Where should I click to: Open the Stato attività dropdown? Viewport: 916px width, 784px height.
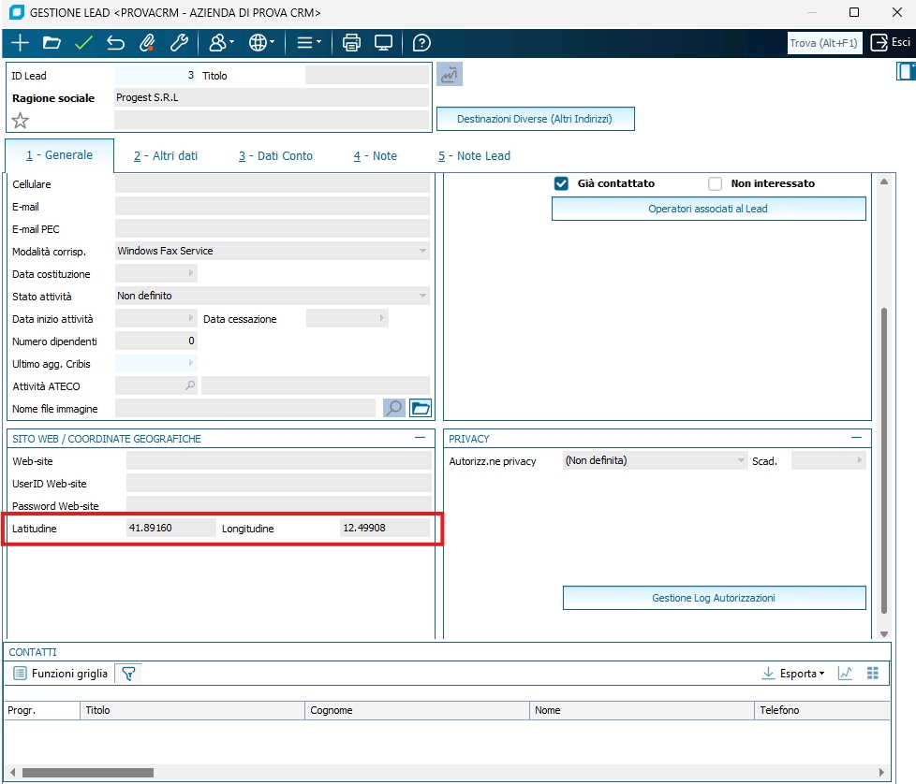click(422, 296)
